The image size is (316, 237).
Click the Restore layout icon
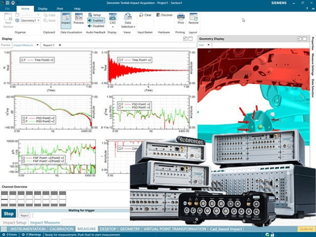point(193,18)
